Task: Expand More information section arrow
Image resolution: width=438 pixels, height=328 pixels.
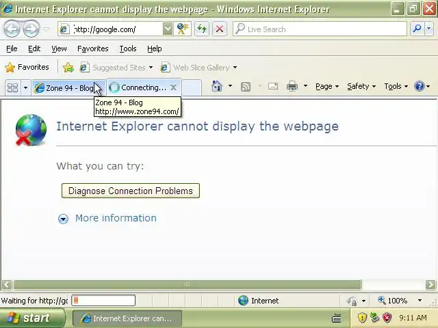Action: (63, 219)
